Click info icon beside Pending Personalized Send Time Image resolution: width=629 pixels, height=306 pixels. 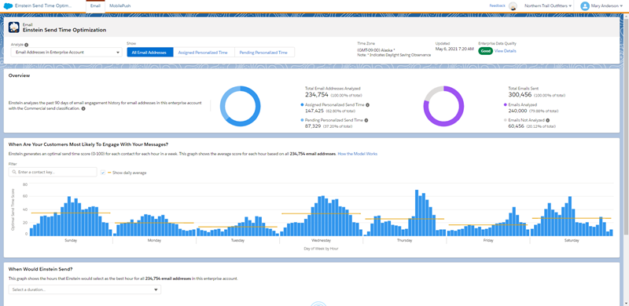(366, 120)
